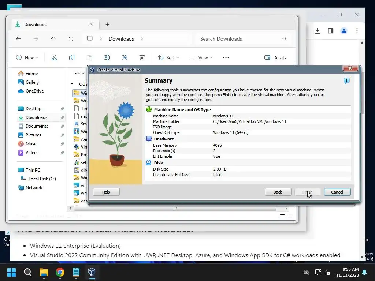
Task: Go back with Explorer back arrow
Action: (18, 39)
